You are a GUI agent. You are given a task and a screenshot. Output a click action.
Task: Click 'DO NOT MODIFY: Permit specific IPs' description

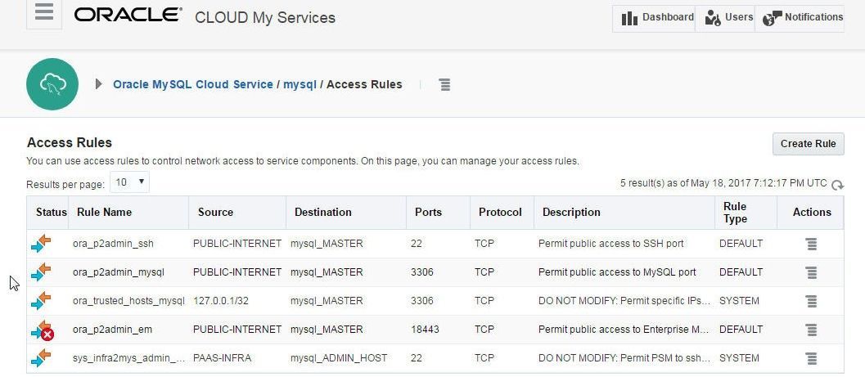pyautogui.click(x=624, y=301)
